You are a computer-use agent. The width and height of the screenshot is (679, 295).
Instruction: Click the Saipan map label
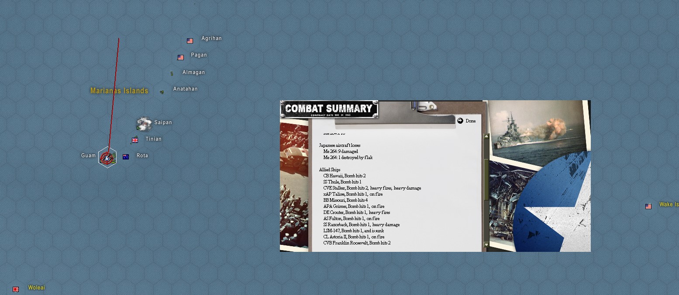[x=163, y=122]
